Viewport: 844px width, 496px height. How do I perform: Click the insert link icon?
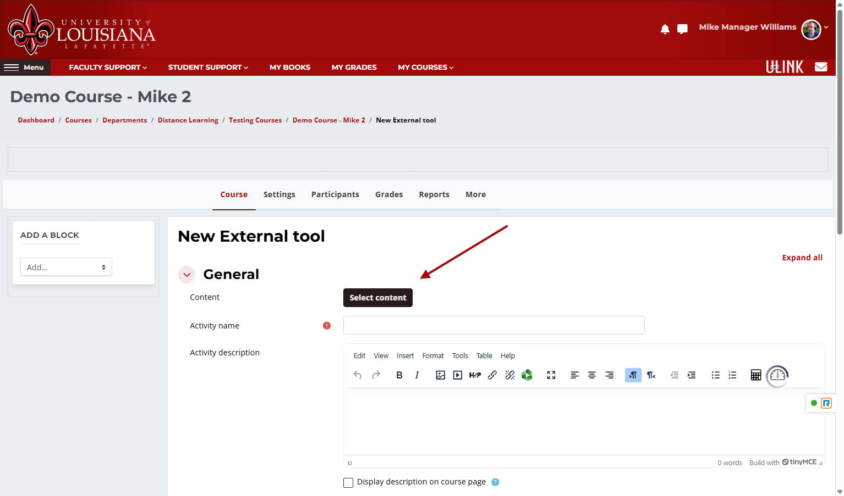(x=492, y=375)
